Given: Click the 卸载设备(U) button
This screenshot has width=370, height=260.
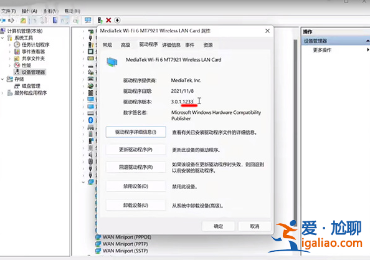Looking at the screenshot, I should pyautogui.click(x=136, y=206).
